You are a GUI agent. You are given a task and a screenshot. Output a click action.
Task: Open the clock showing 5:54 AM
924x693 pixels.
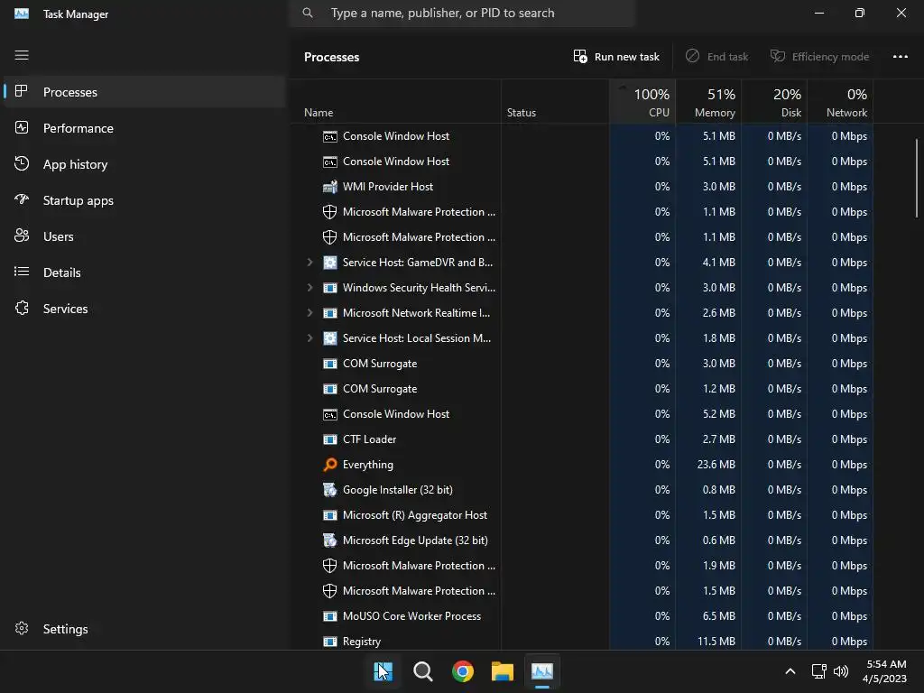tap(884, 671)
